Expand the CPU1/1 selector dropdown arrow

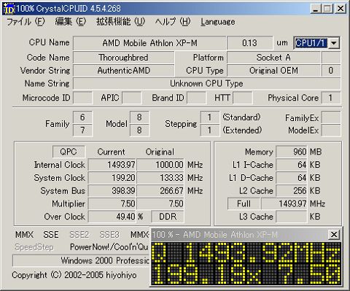tap(334, 43)
